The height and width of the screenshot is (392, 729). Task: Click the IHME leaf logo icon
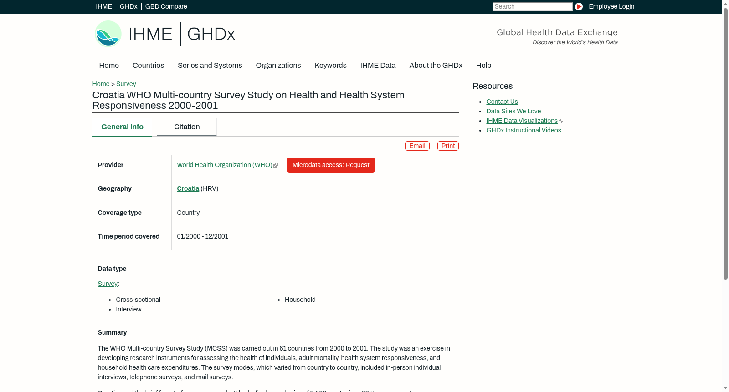click(108, 34)
